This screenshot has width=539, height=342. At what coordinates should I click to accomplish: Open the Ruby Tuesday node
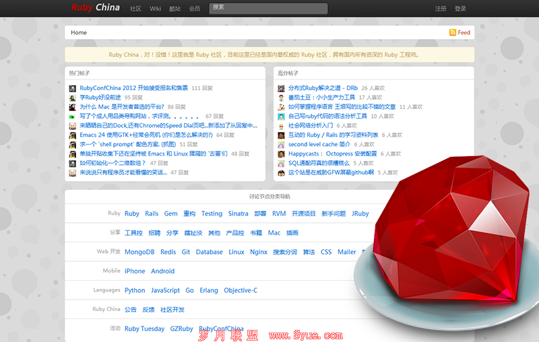tap(144, 329)
